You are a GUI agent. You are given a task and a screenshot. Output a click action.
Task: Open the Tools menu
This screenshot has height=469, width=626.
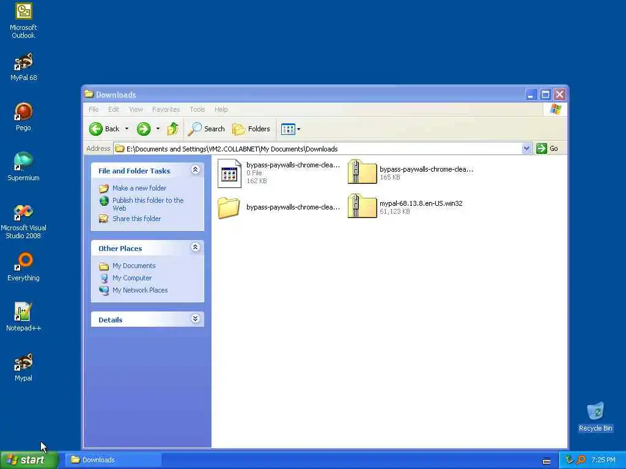pos(197,109)
